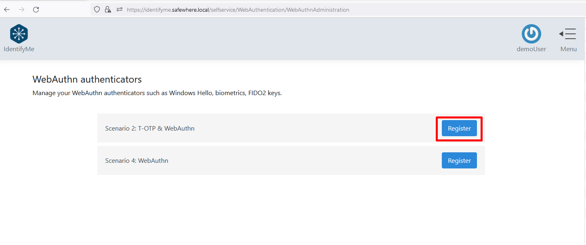Register for Scenario 2: T-OTP & WebAuthn
The width and height of the screenshot is (586, 245).
(459, 129)
